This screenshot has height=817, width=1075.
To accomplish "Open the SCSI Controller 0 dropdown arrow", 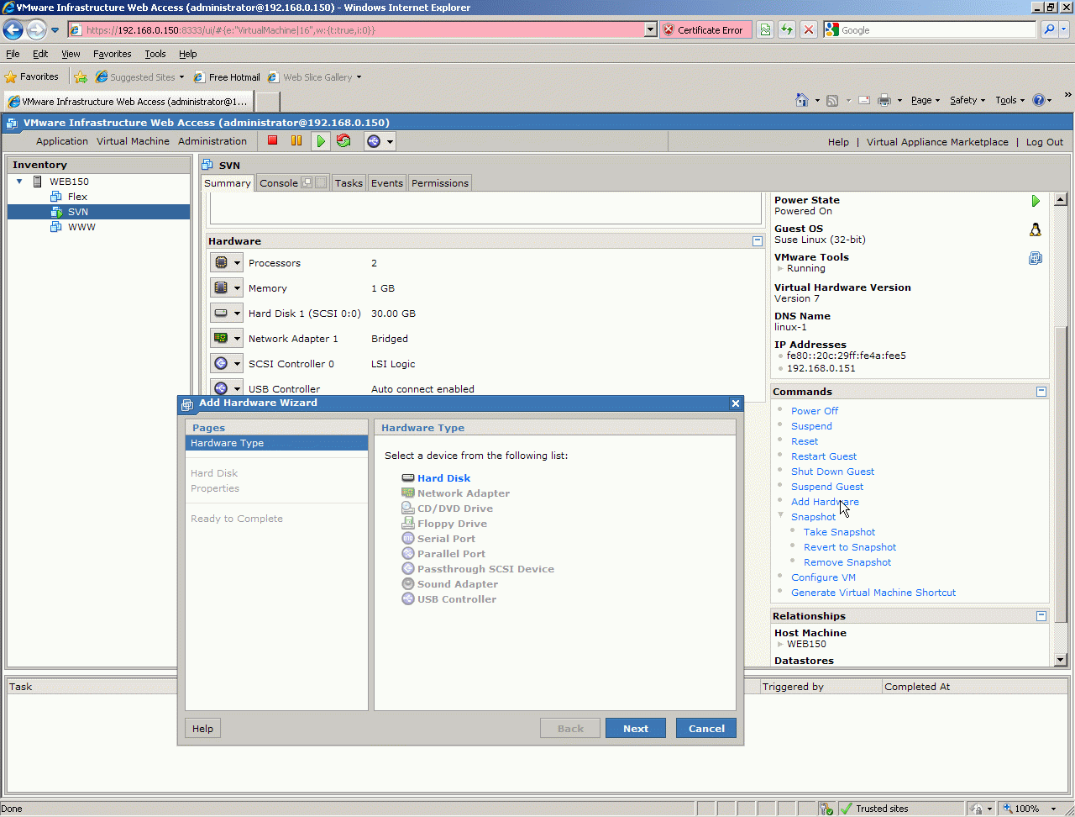I will point(237,364).
